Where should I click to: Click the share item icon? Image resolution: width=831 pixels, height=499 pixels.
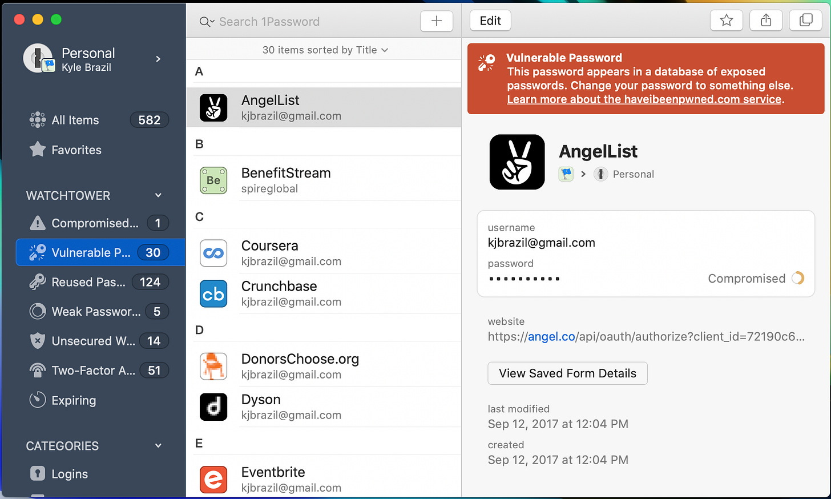pyautogui.click(x=766, y=21)
